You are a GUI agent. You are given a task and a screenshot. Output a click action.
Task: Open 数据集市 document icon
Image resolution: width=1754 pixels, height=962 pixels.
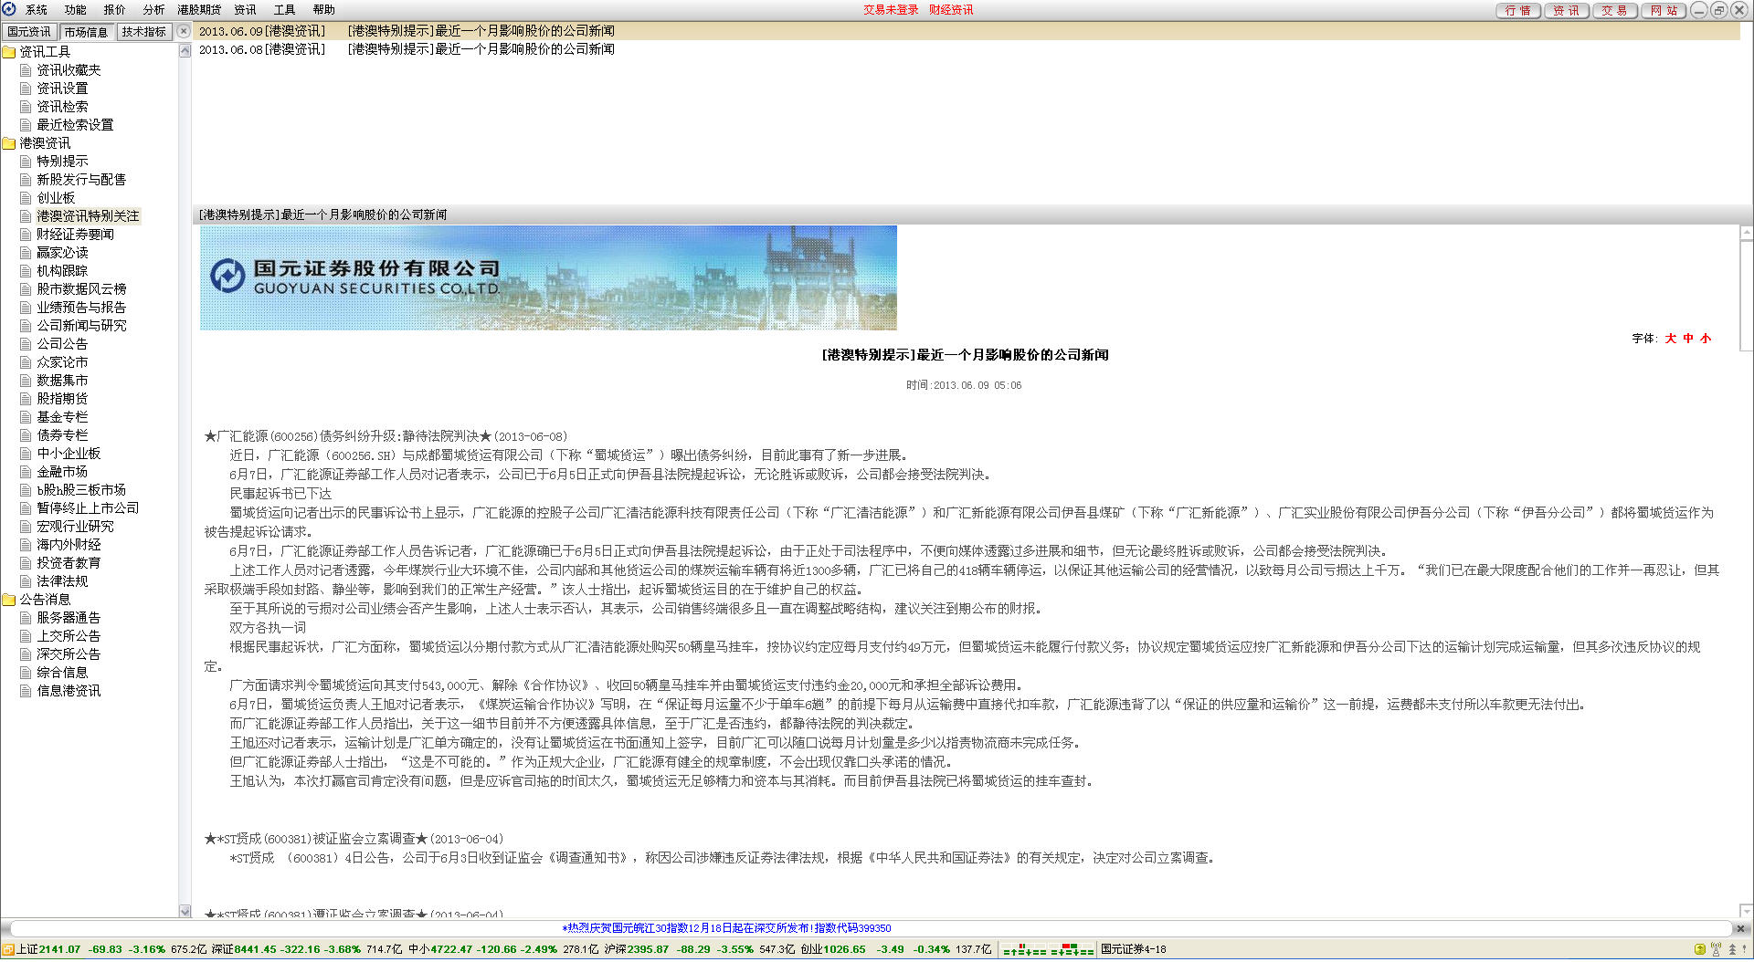pyautogui.click(x=26, y=381)
